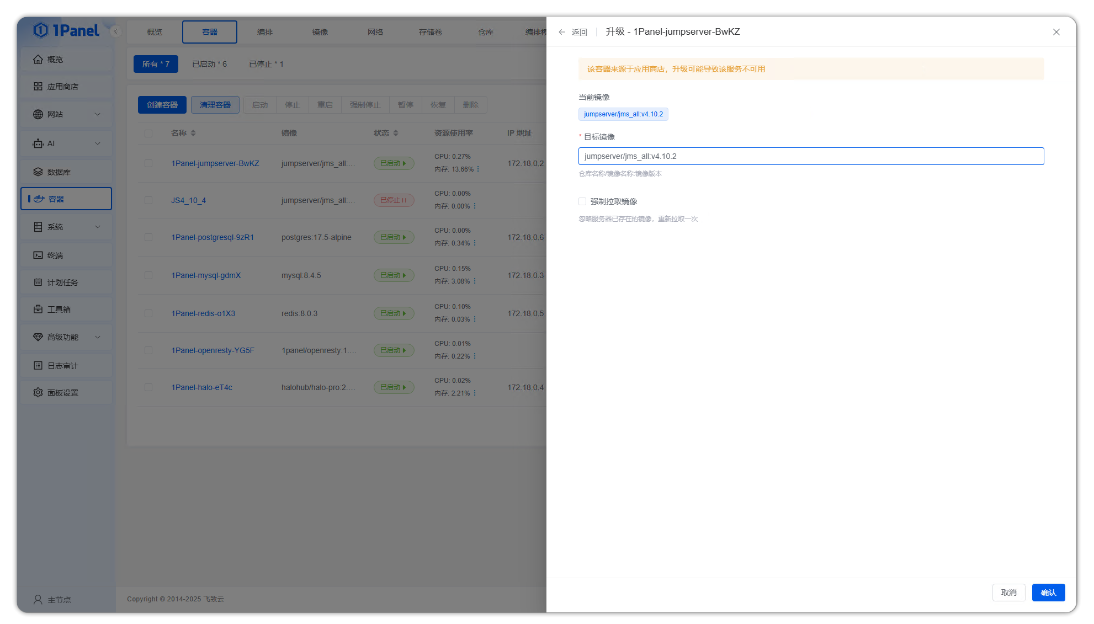Image resolution: width=1094 pixels, height=624 pixels.
Task: Open the resource menu for 1Panel-redis-o1X3
Action: 475,319
